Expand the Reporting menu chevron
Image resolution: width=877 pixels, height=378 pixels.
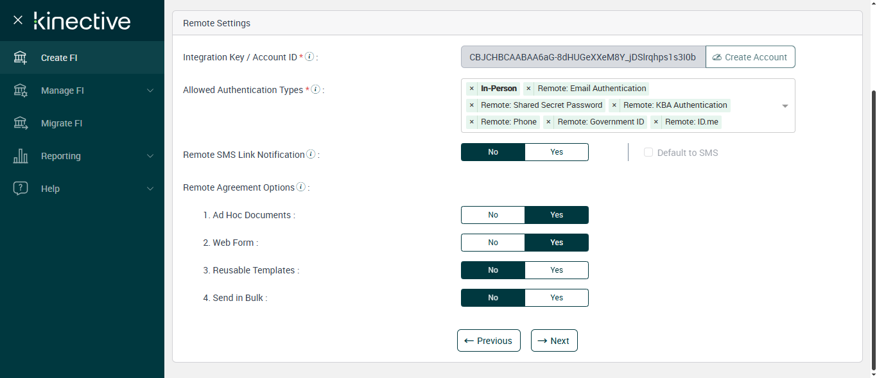pyautogui.click(x=150, y=156)
